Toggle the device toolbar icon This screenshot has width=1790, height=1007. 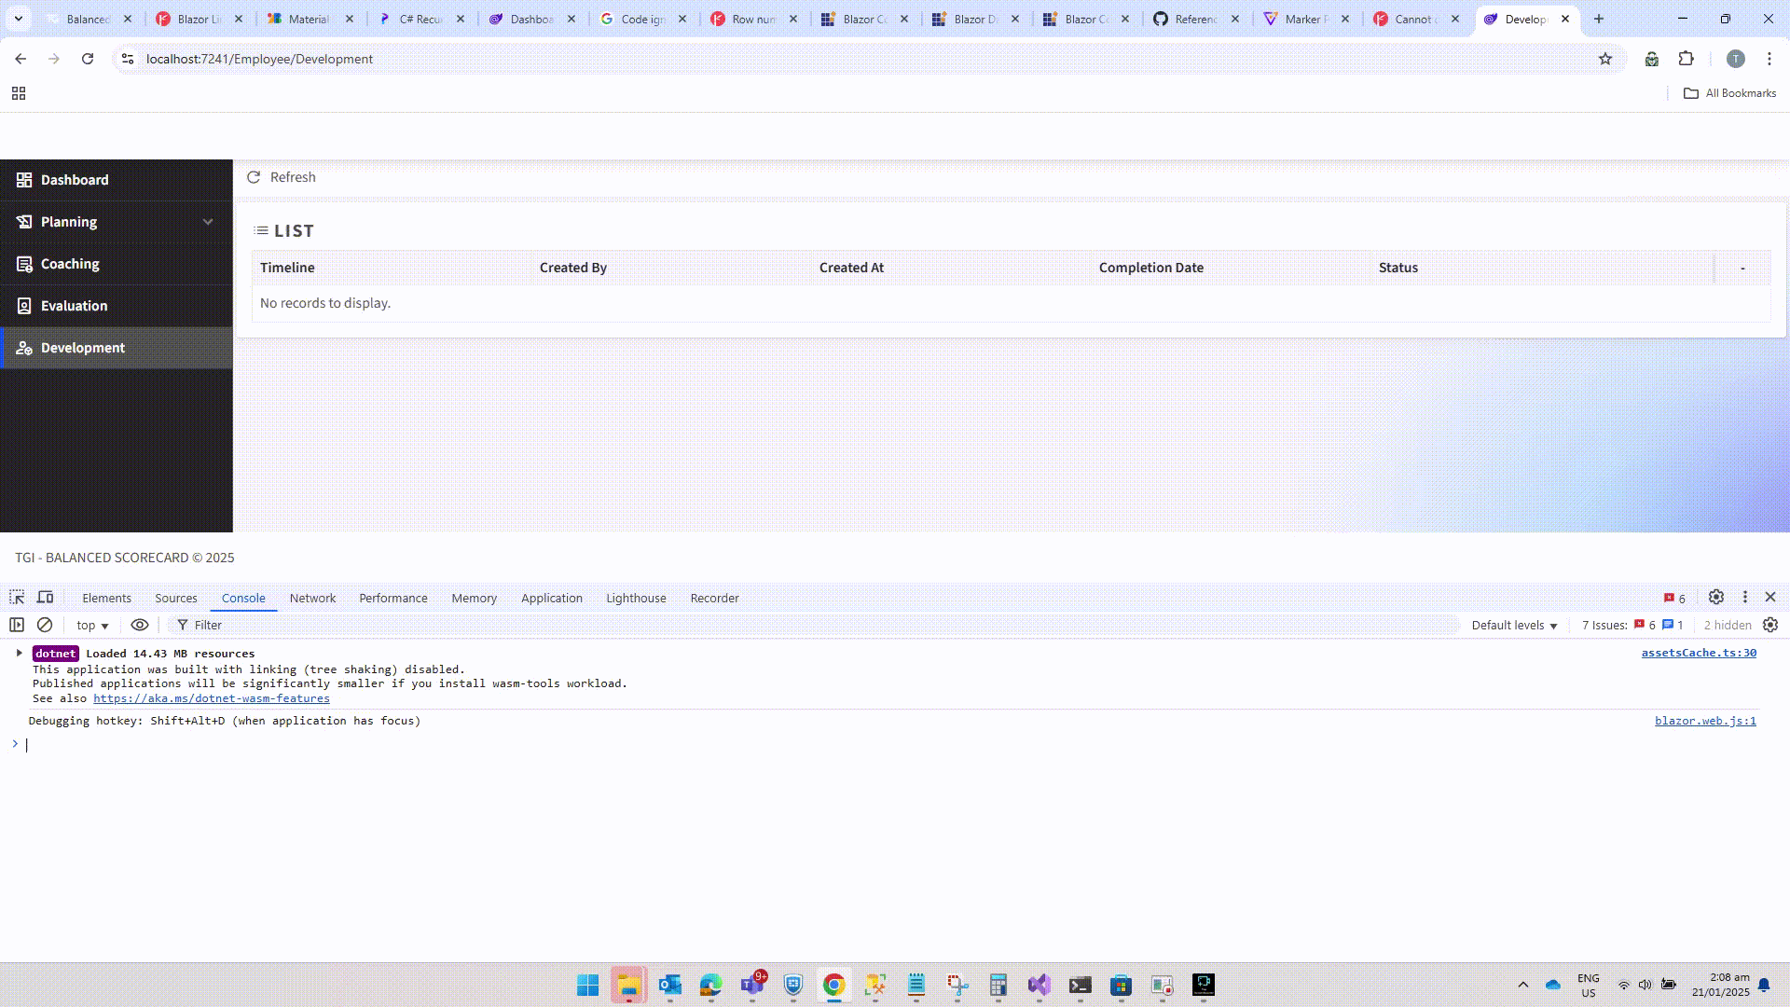tap(45, 598)
